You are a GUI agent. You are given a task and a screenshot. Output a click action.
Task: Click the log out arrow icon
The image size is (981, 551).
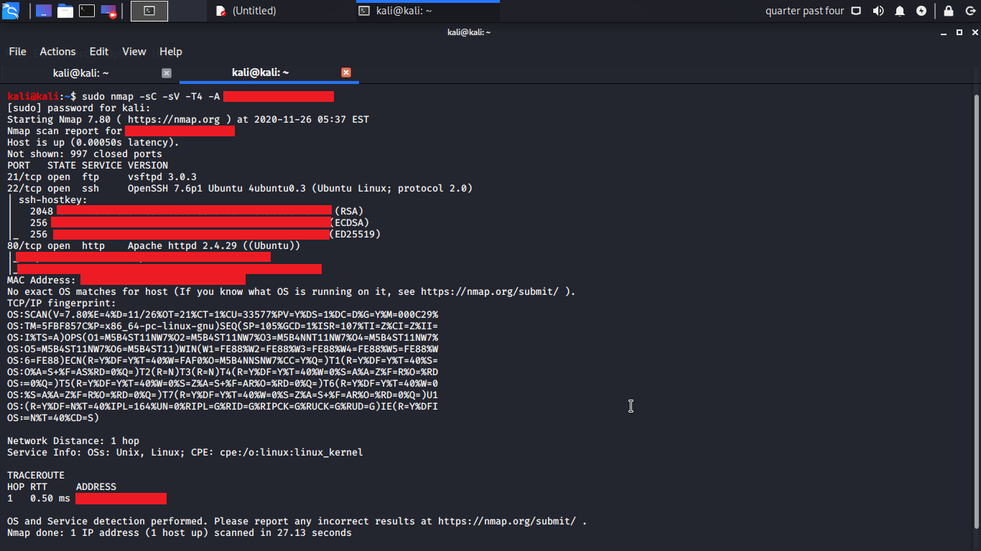[x=970, y=11]
